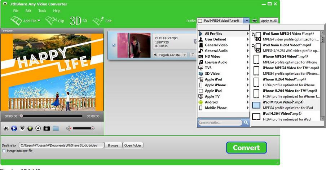Jump to previous frame in preview controls
Viewport: 326px width, 170px height.
coord(6,128)
